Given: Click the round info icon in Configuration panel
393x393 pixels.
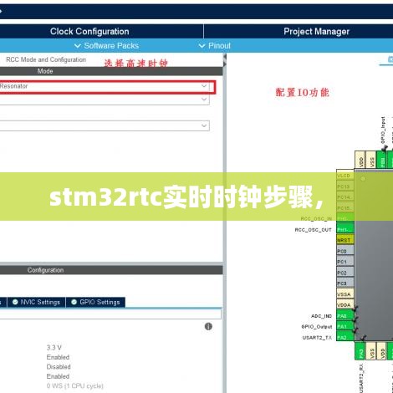Looking at the screenshot, I should 208,326.
